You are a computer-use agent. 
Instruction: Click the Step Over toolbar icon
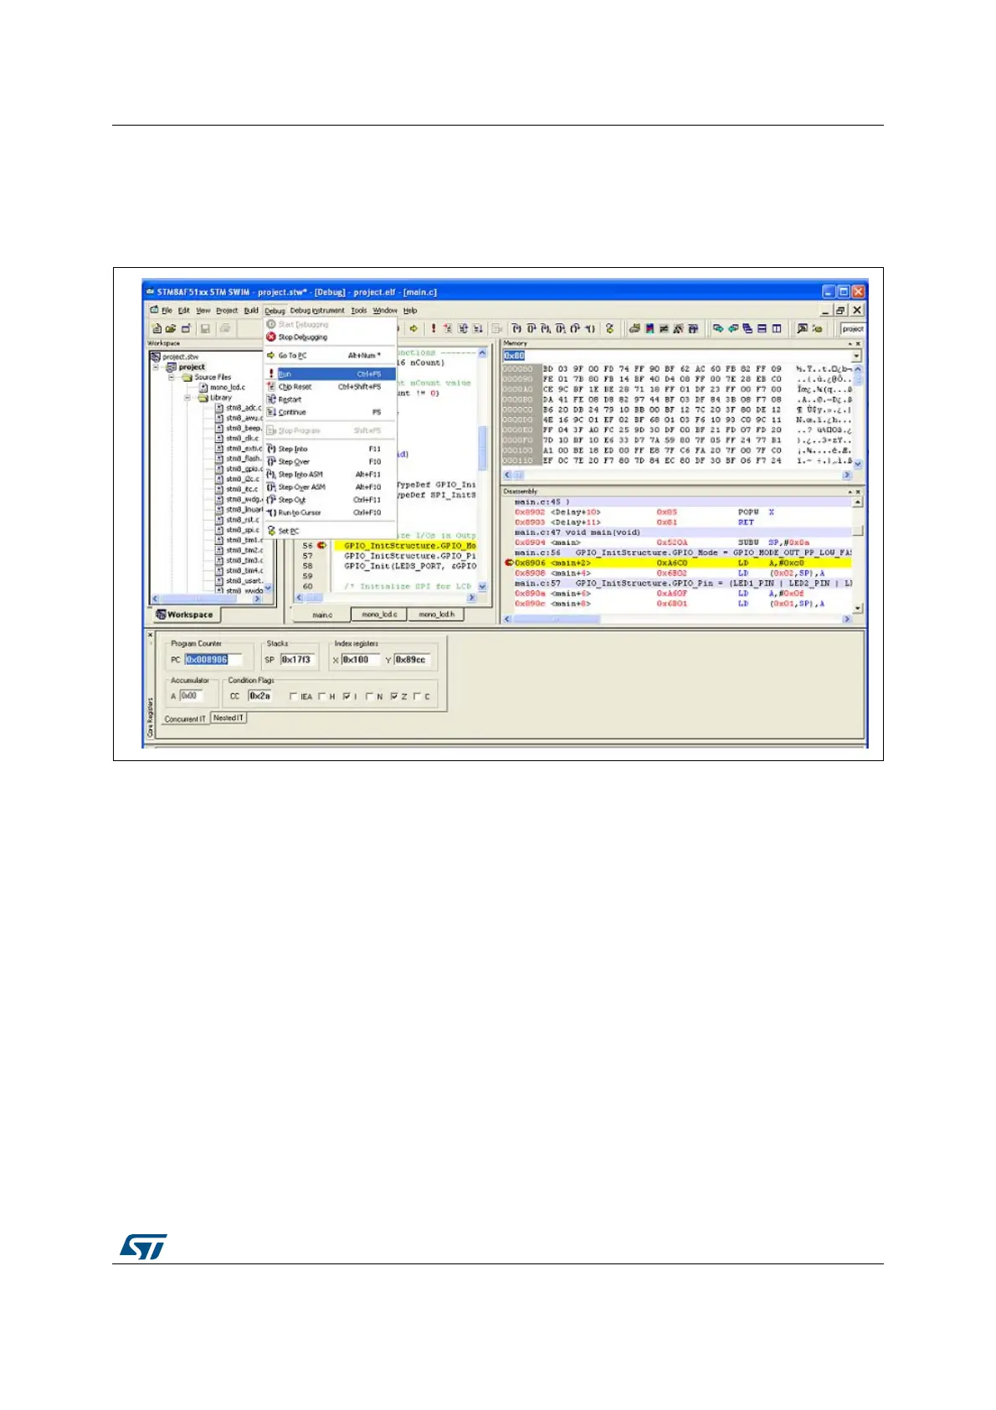[531, 329]
